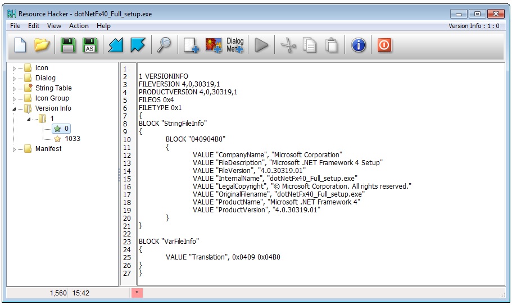
Task: Show info with blue i icon
Action: (x=359, y=45)
